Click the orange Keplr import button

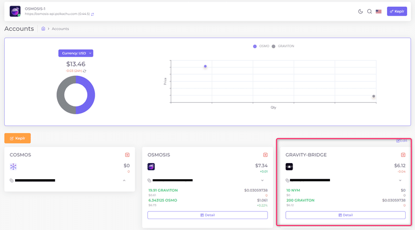18,138
